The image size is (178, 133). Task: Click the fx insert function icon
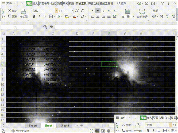coord(51,27)
